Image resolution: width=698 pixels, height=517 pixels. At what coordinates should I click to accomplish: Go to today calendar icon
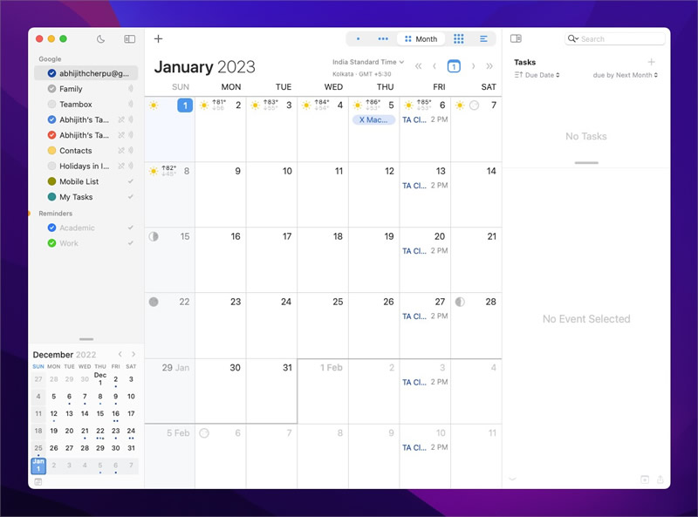[454, 66]
